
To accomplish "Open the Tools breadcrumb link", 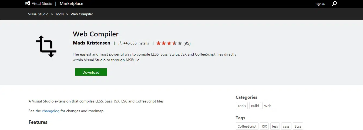I will (x=59, y=14).
